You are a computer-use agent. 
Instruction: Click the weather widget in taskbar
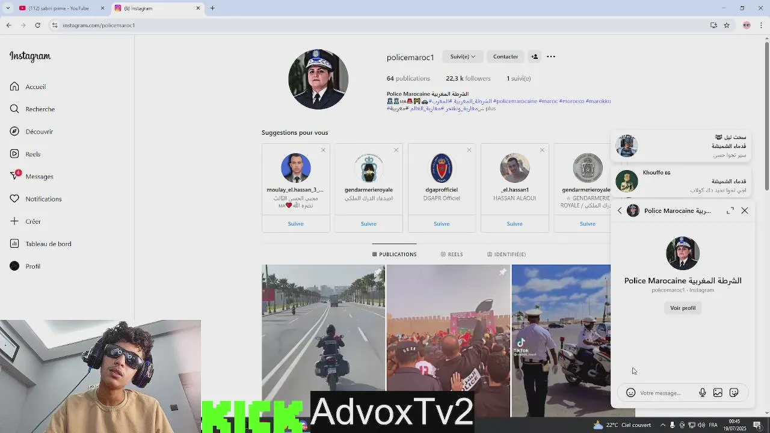[x=623, y=425]
